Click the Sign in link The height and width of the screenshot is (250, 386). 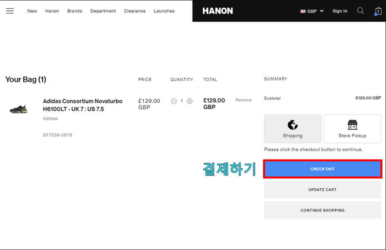click(x=340, y=11)
